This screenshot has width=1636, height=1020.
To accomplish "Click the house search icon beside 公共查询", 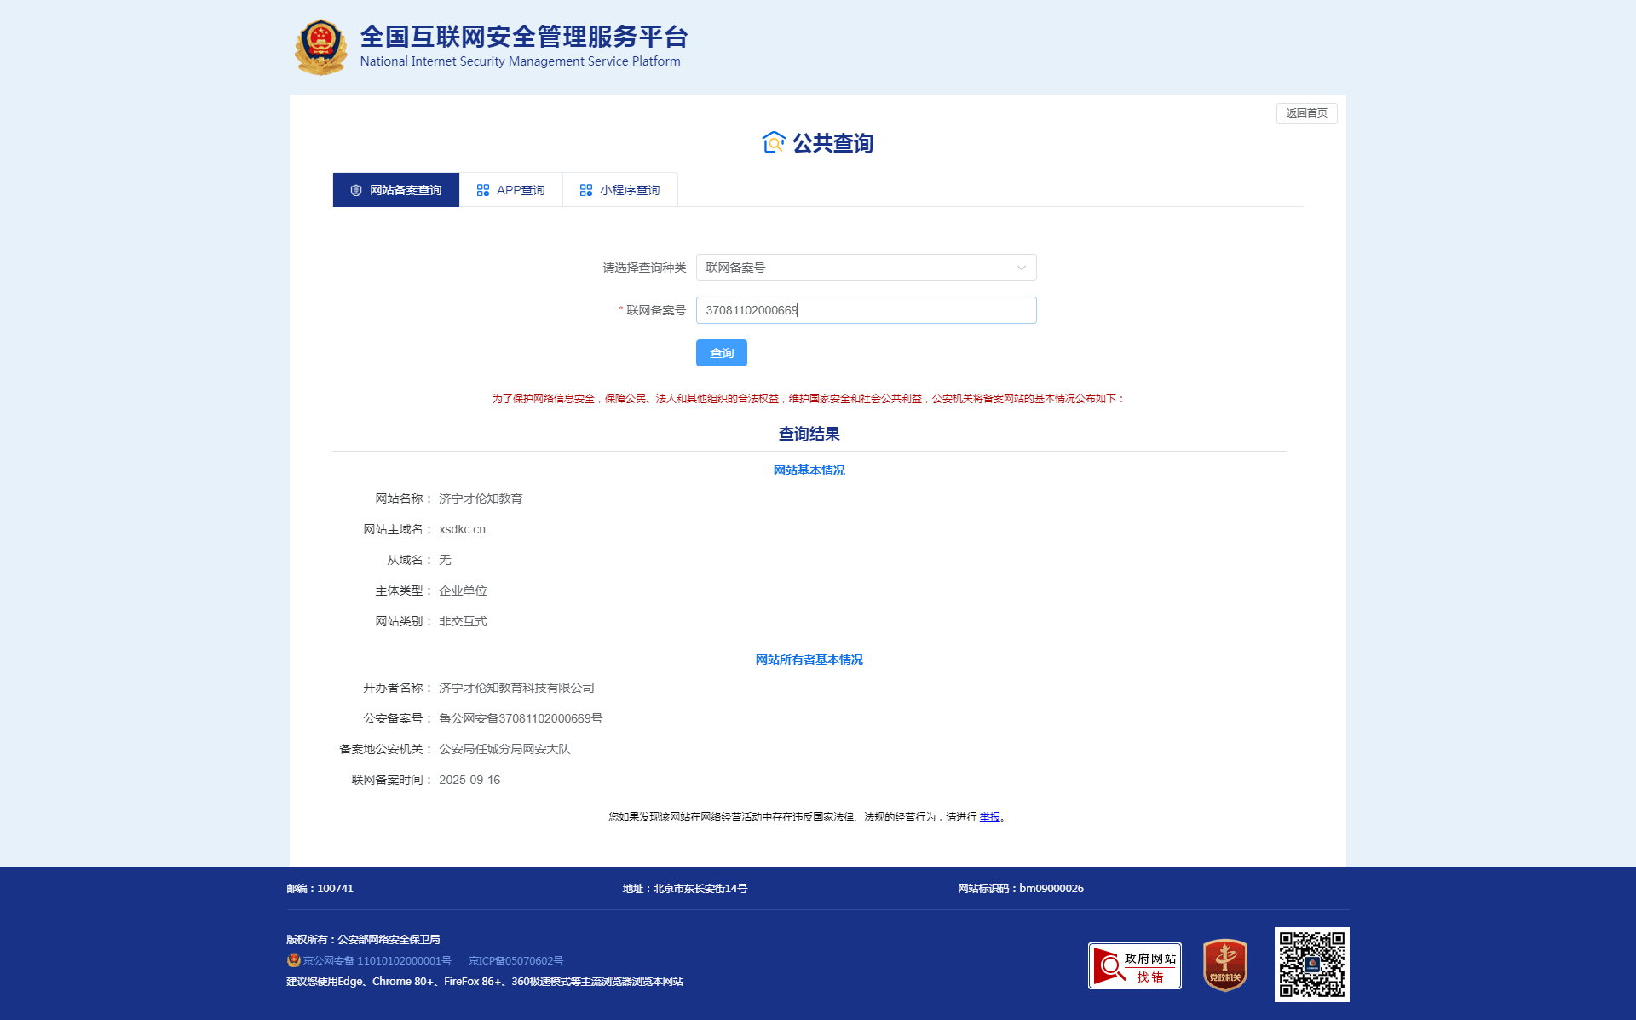I will point(773,142).
